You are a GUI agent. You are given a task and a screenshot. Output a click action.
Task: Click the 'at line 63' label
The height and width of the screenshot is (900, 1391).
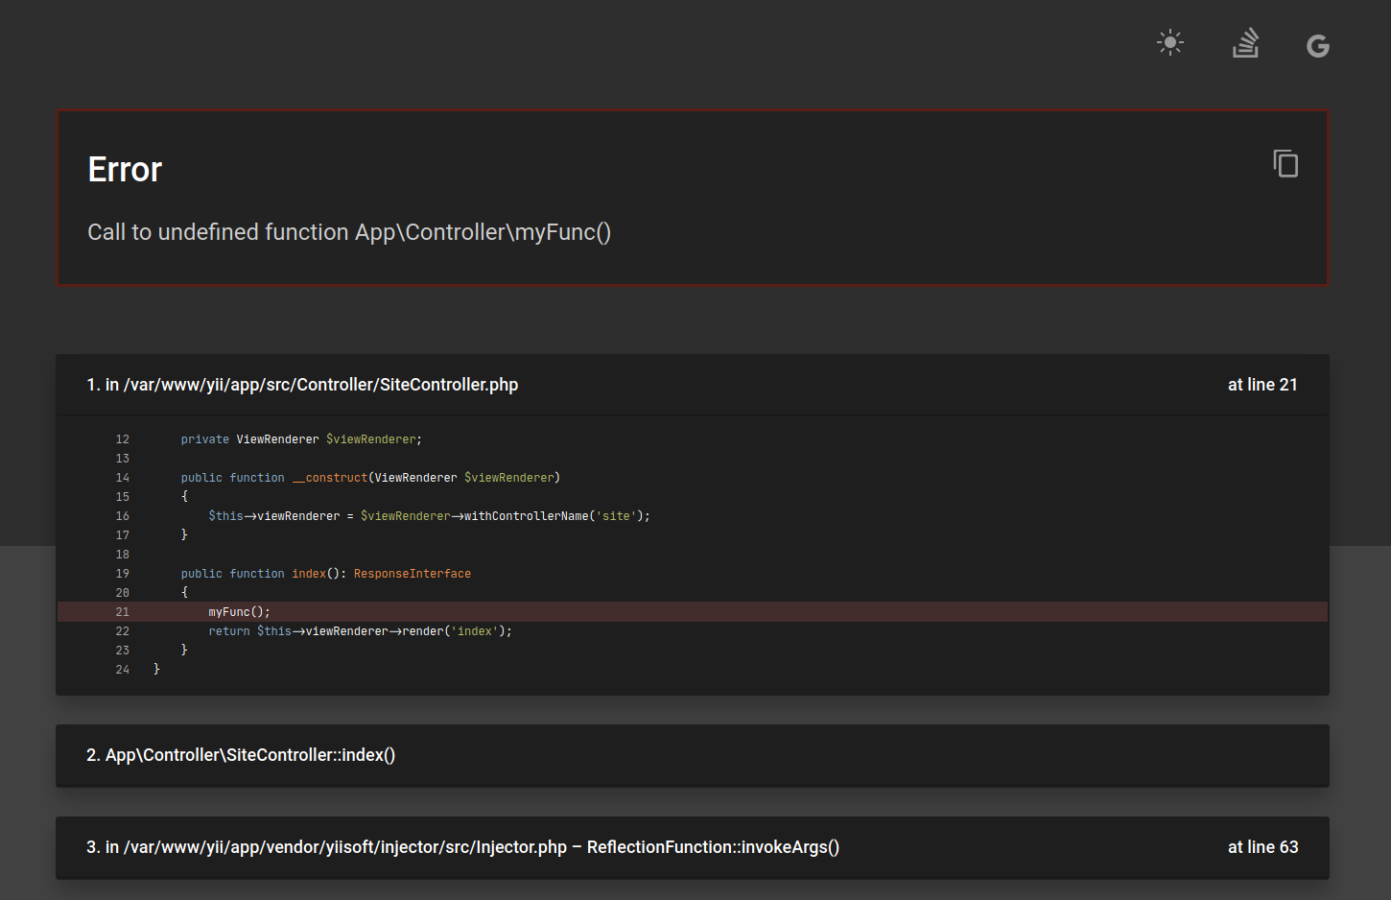[x=1262, y=847]
